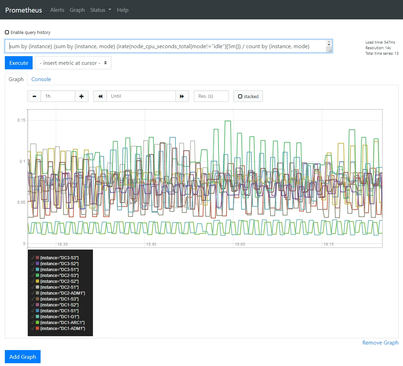Click the minus icon to decrease time range
This screenshot has width=403, height=366.
pyautogui.click(x=34, y=96)
